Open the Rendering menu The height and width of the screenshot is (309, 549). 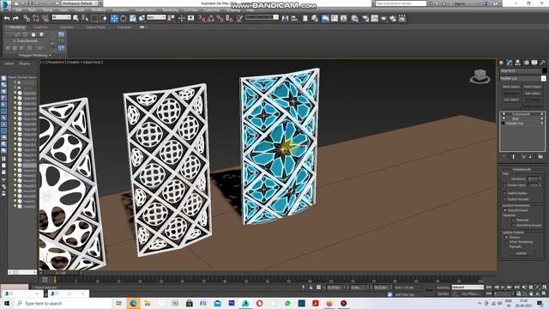click(170, 10)
